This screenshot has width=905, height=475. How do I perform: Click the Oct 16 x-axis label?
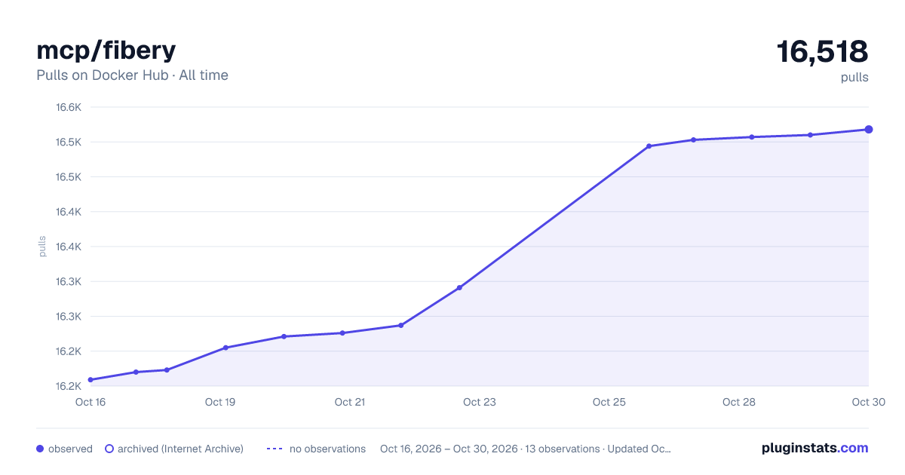[x=90, y=402]
